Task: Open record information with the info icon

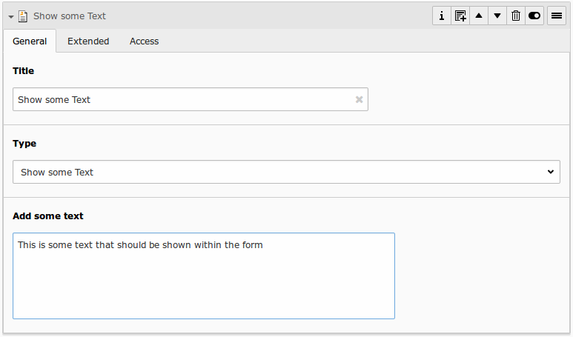Action: click(442, 16)
